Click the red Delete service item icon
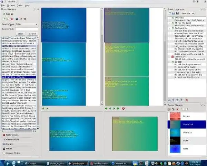Screen dimensions: 207x166 (187, 100)
